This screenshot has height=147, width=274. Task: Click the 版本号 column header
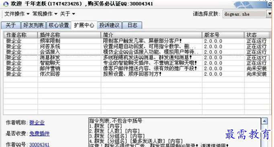223,35
